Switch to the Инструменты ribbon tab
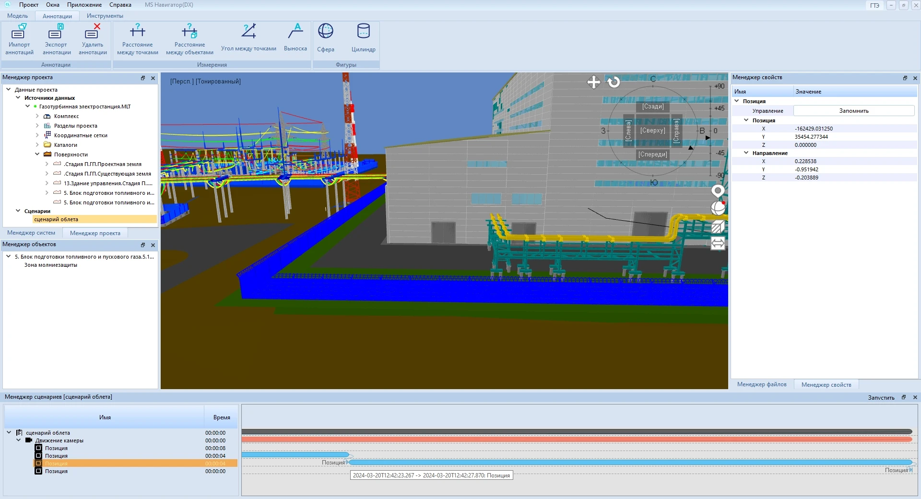Screen dimensions: 921x499 click(x=105, y=16)
